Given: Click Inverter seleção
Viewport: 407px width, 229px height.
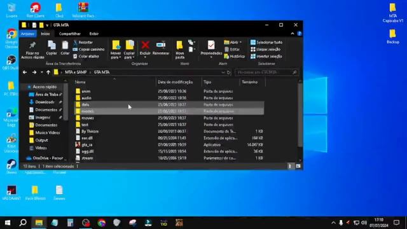Looking at the screenshot, I should coord(266,56).
